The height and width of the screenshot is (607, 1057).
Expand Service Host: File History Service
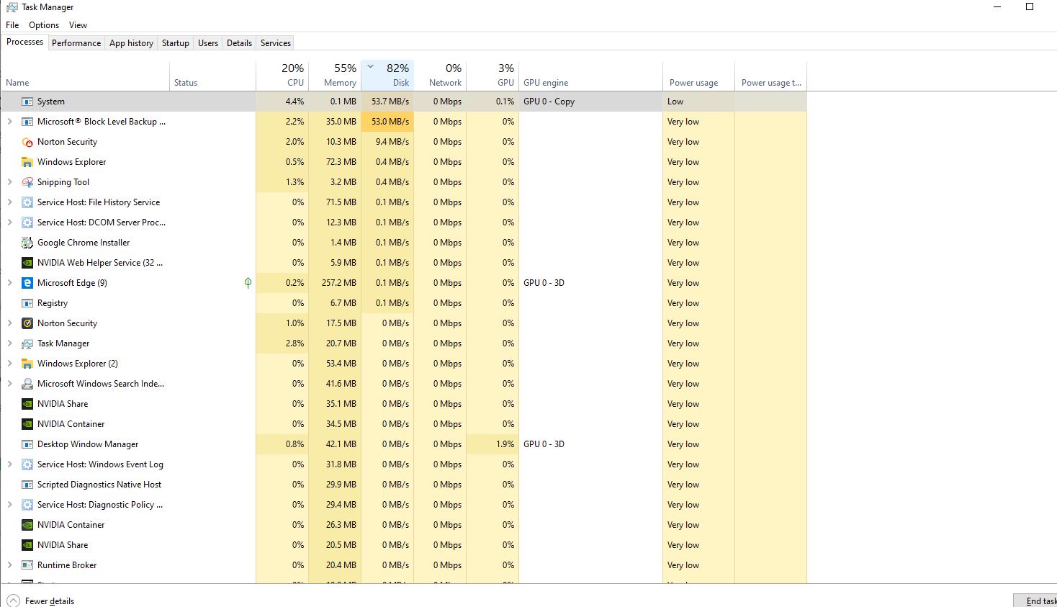click(9, 202)
